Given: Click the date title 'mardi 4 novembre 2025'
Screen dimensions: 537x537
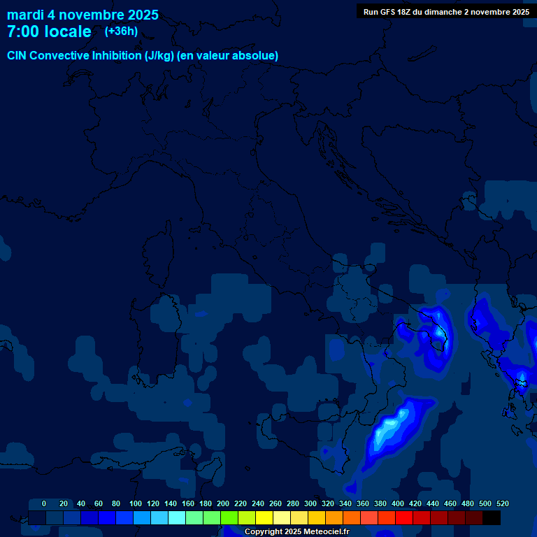Looking at the screenshot, I should tap(83, 15).
